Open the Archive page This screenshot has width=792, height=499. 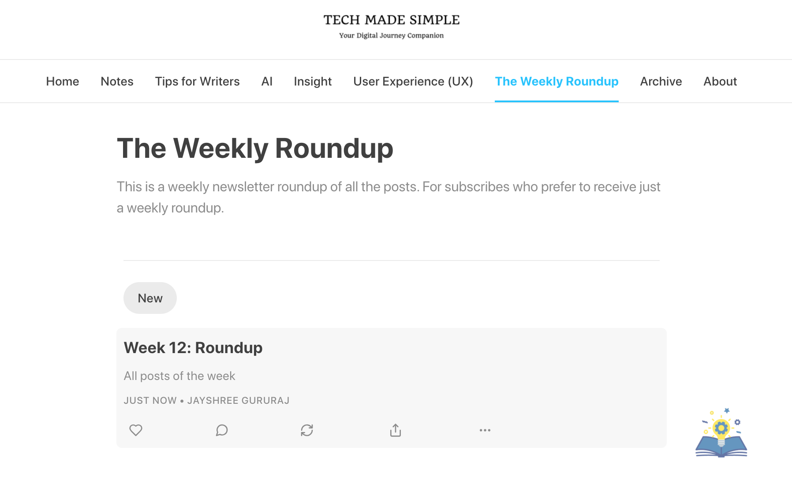(661, 82)
